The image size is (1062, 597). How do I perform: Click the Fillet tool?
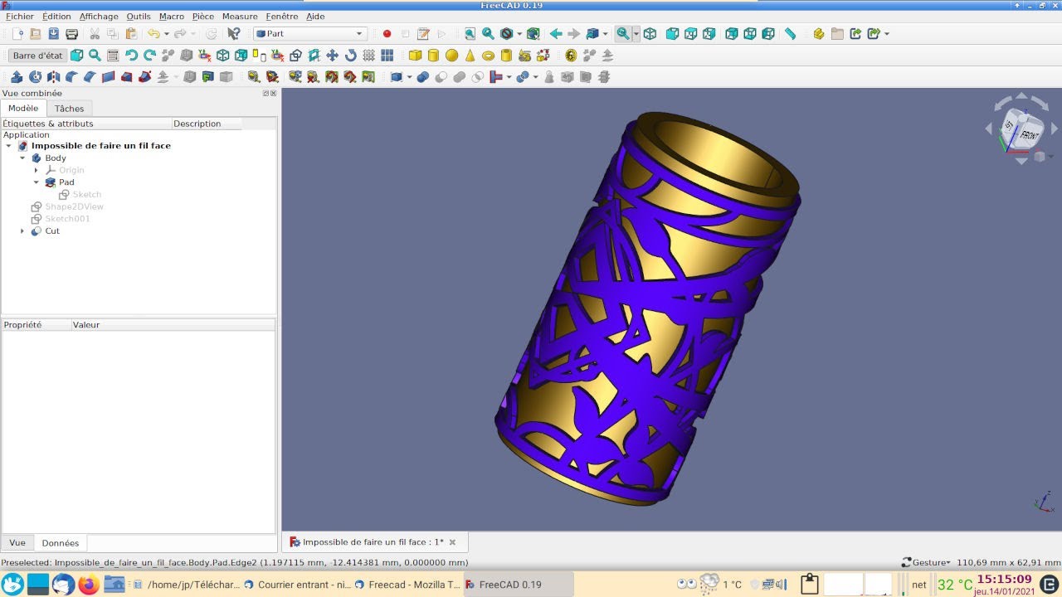pyautogui.click(x=71, y=77)
